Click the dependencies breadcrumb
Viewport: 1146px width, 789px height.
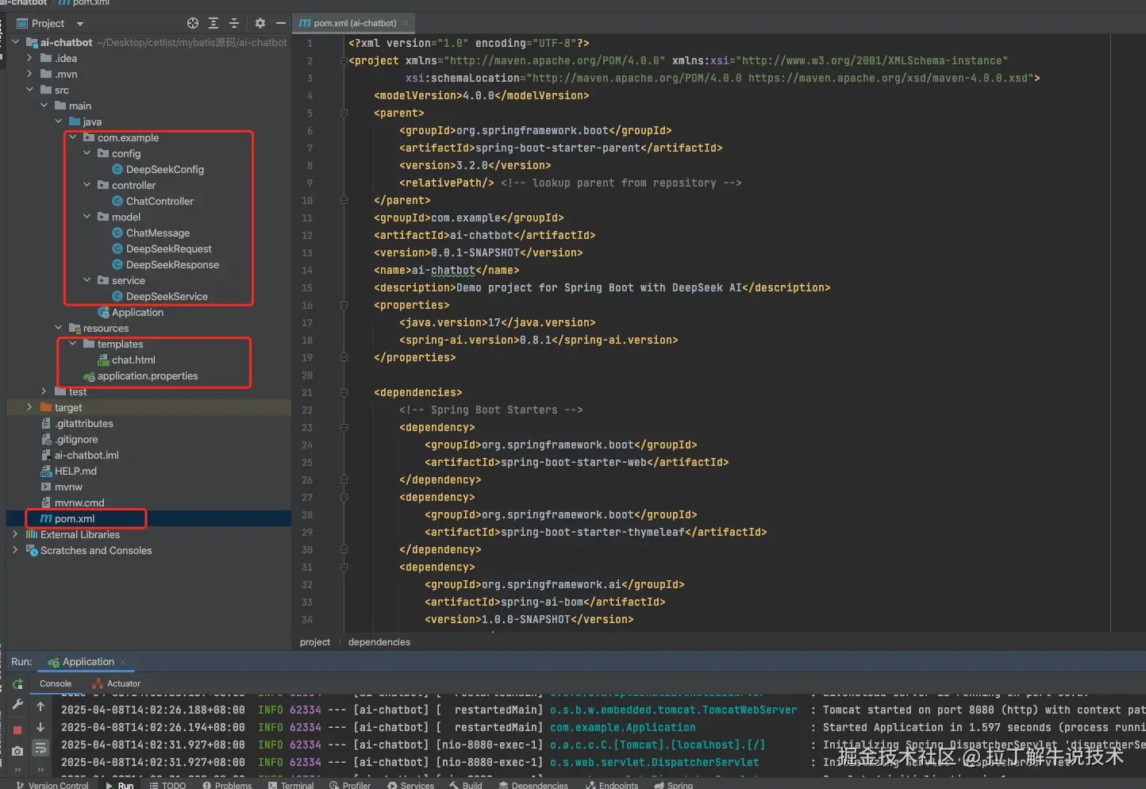(x=379, y=642)
